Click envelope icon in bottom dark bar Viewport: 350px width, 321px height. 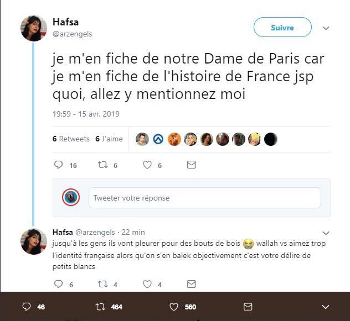coord(248,307)
